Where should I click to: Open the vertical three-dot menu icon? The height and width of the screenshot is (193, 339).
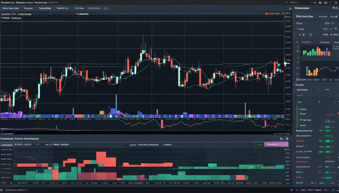click(x=330, y=3)
